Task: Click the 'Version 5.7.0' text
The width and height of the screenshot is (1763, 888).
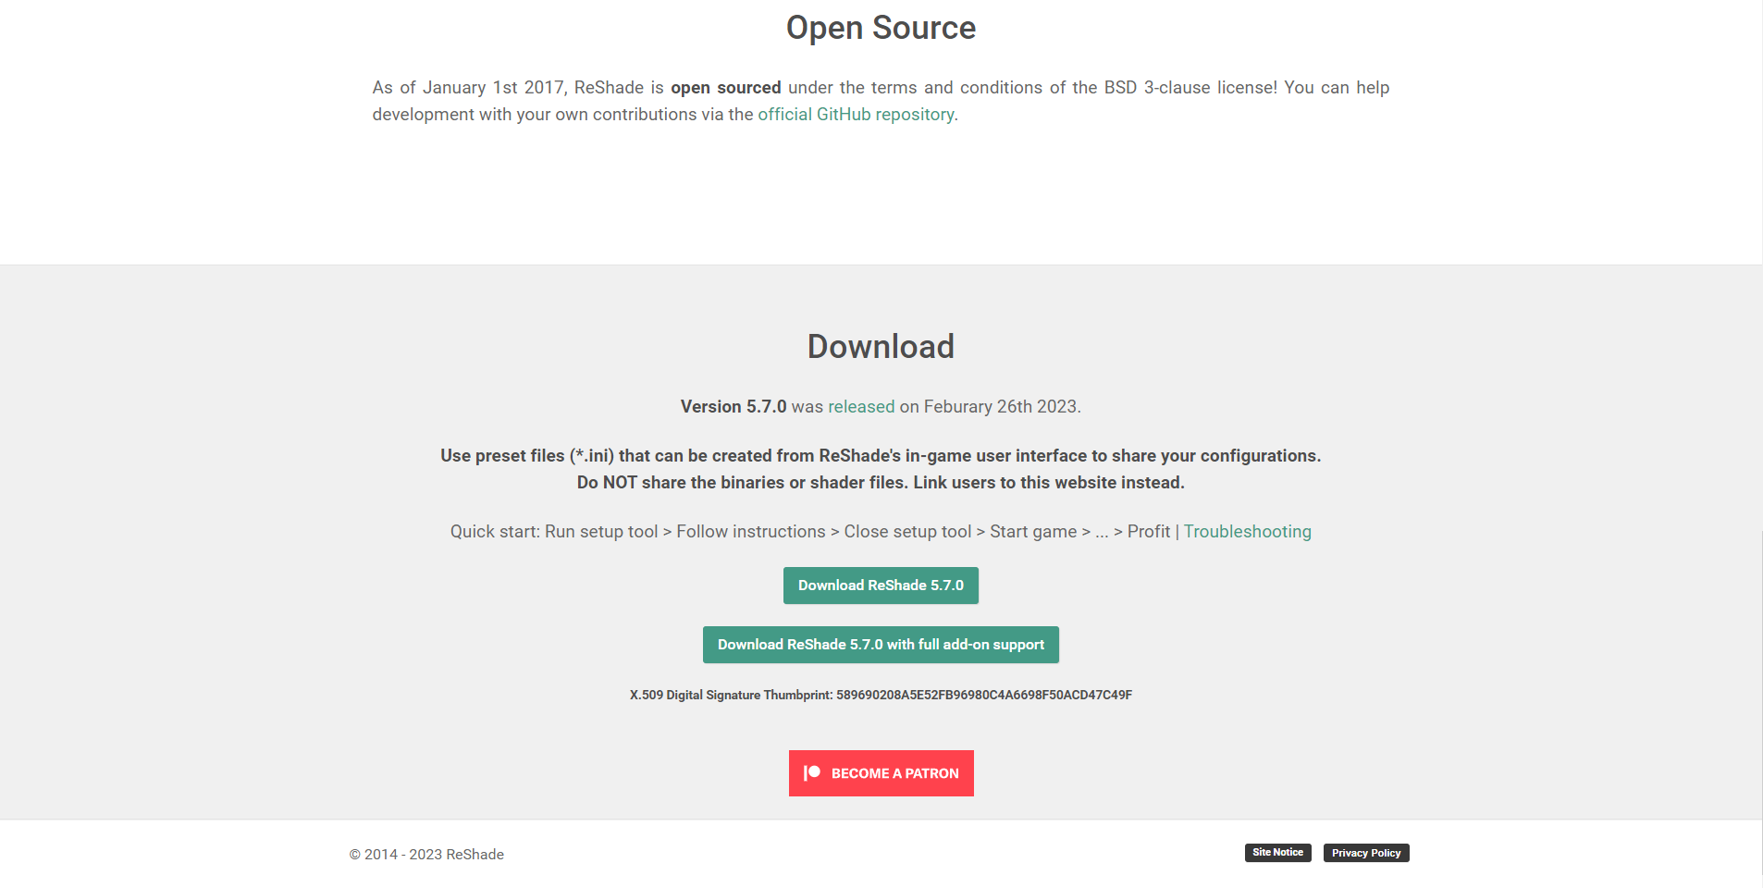Action: coord(734,406)
